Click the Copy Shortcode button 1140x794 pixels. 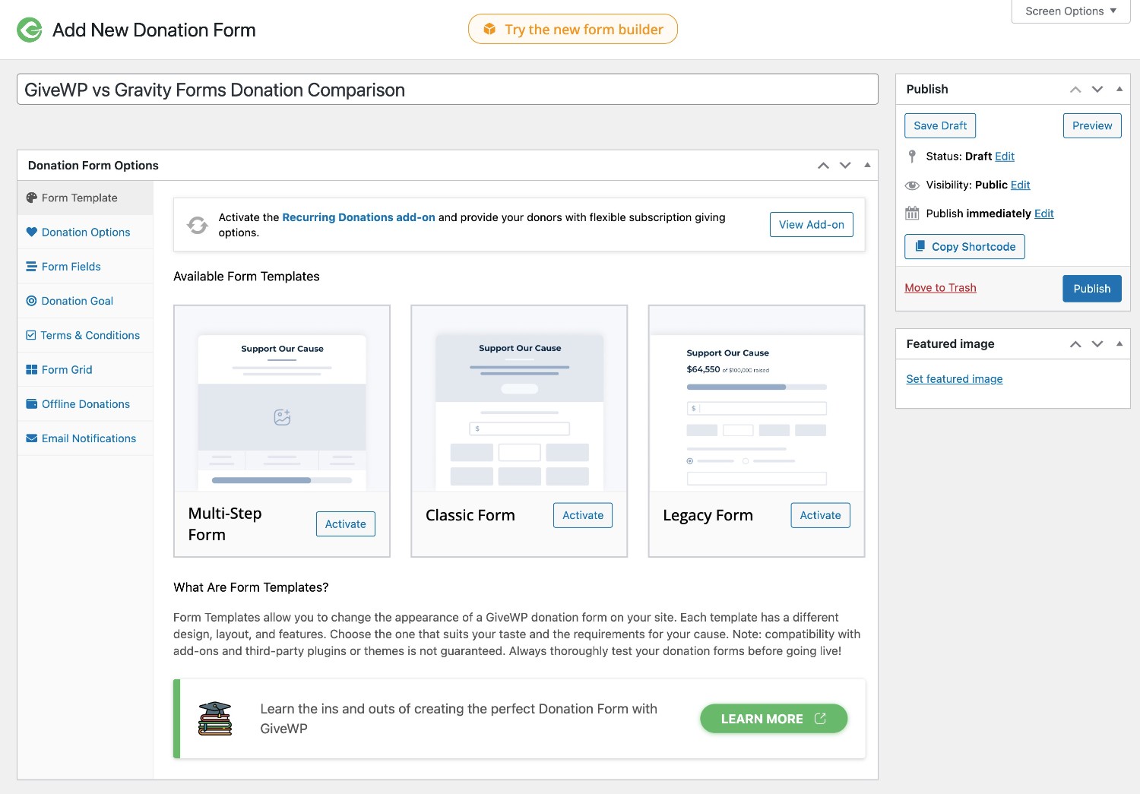coord(964,246)
